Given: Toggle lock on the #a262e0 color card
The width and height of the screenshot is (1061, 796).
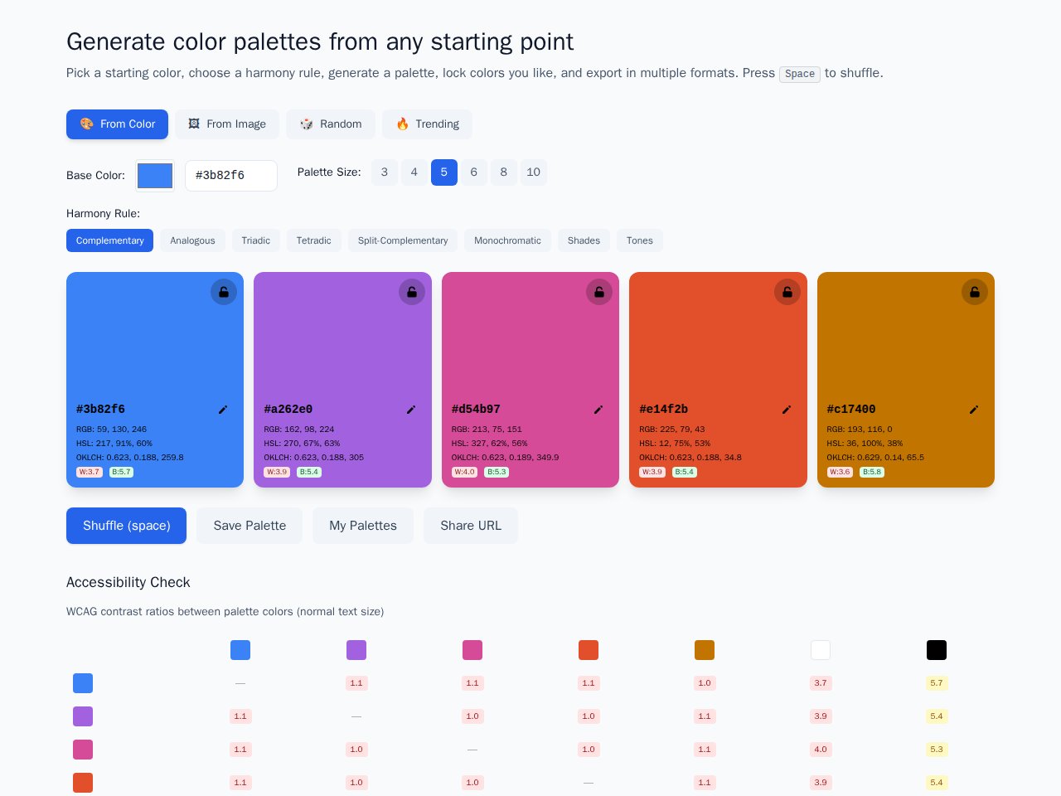Looking at the screenshot, I should coord(412,292).
